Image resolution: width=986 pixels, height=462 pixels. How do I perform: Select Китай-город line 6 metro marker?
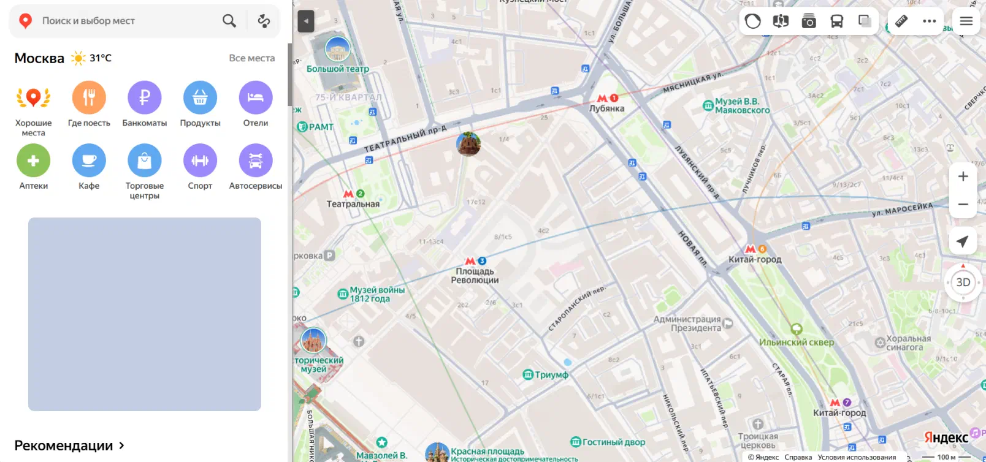tap(755, 254)
